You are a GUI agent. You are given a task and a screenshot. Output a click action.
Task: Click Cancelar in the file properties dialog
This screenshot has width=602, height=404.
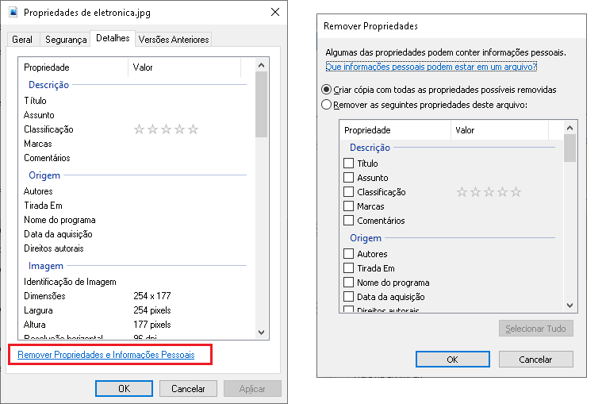[x=188, y=389]
